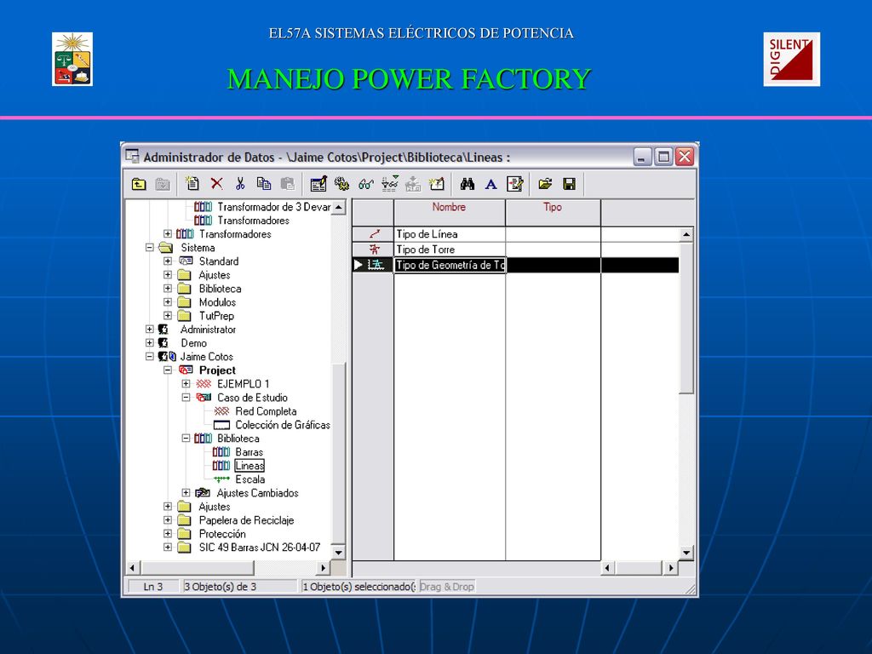This screenshot has width=872, height=654.
Task: Expand the Modulos folder node
Action: pyautogui.click(x=168, y=302)
